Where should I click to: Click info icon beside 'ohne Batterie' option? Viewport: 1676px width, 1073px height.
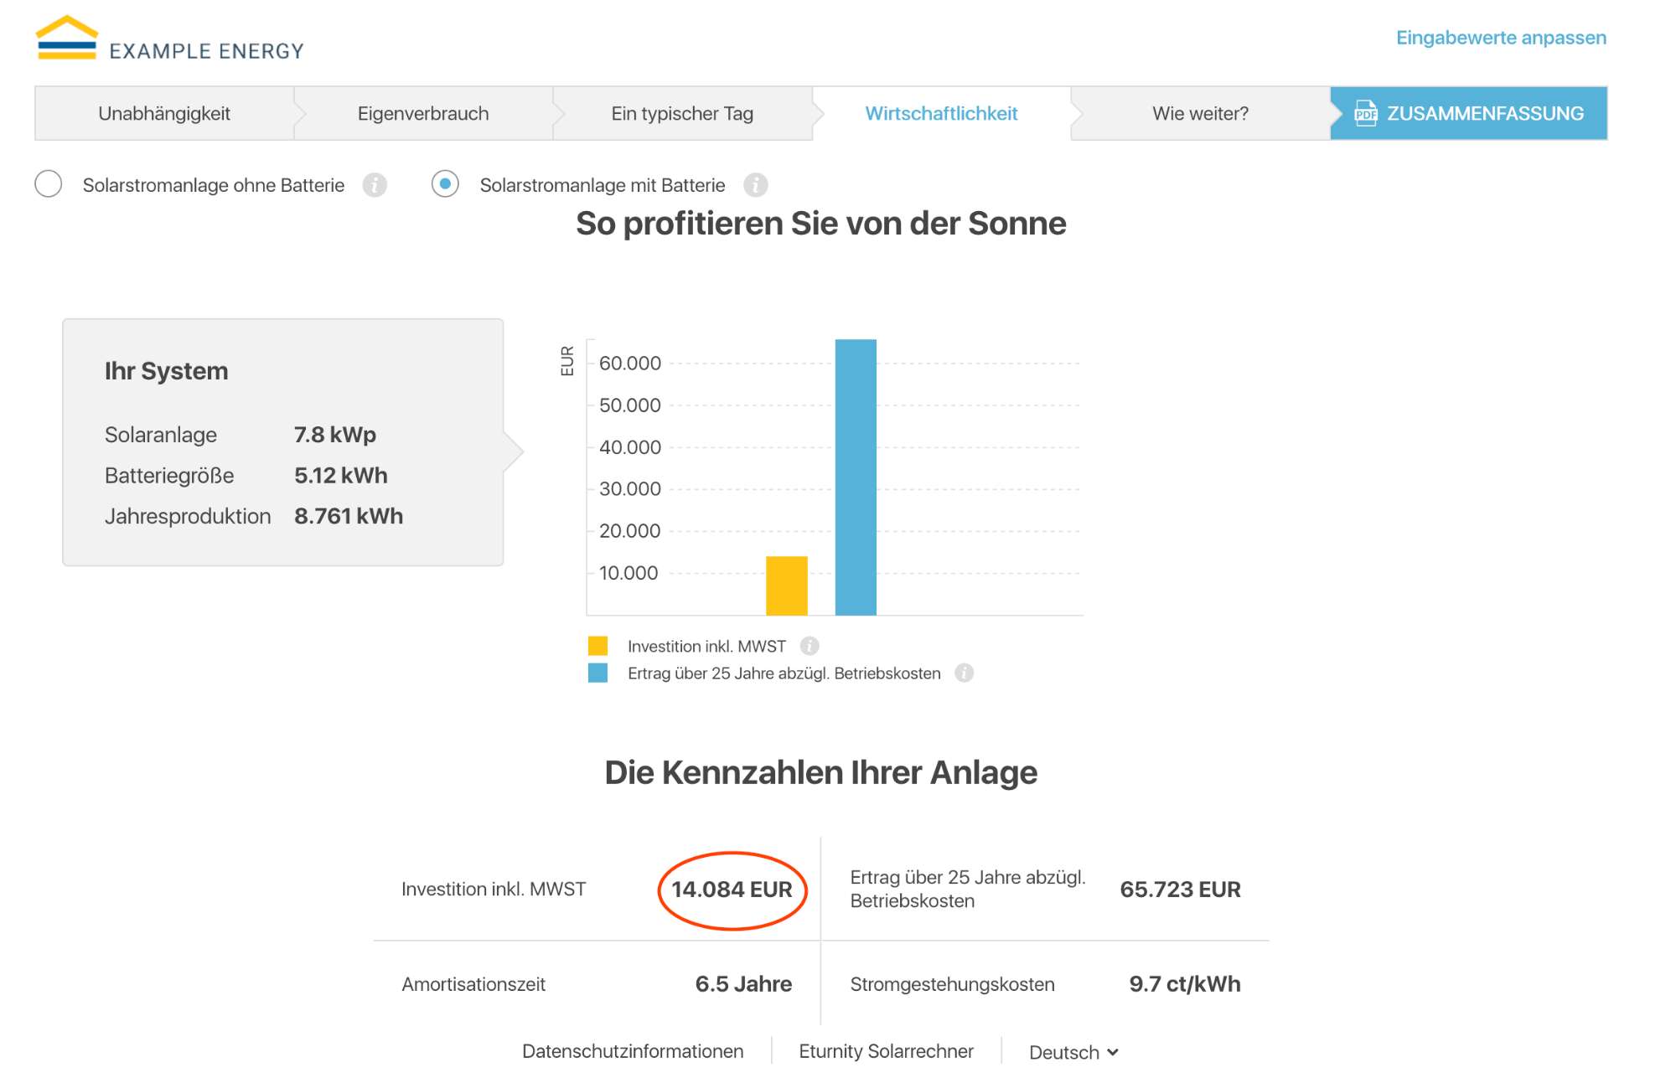[375, 185]
